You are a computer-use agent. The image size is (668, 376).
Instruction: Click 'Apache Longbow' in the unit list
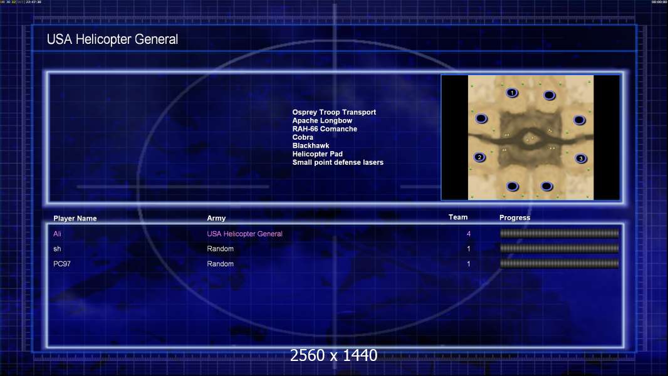[322, 120]
